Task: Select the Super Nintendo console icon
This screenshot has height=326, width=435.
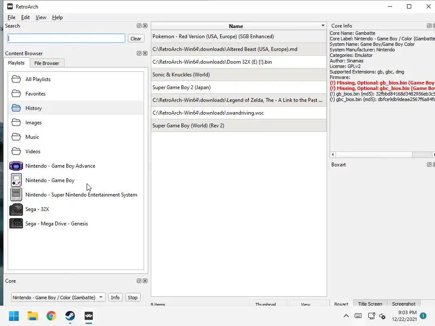Action: pos(16,194)
